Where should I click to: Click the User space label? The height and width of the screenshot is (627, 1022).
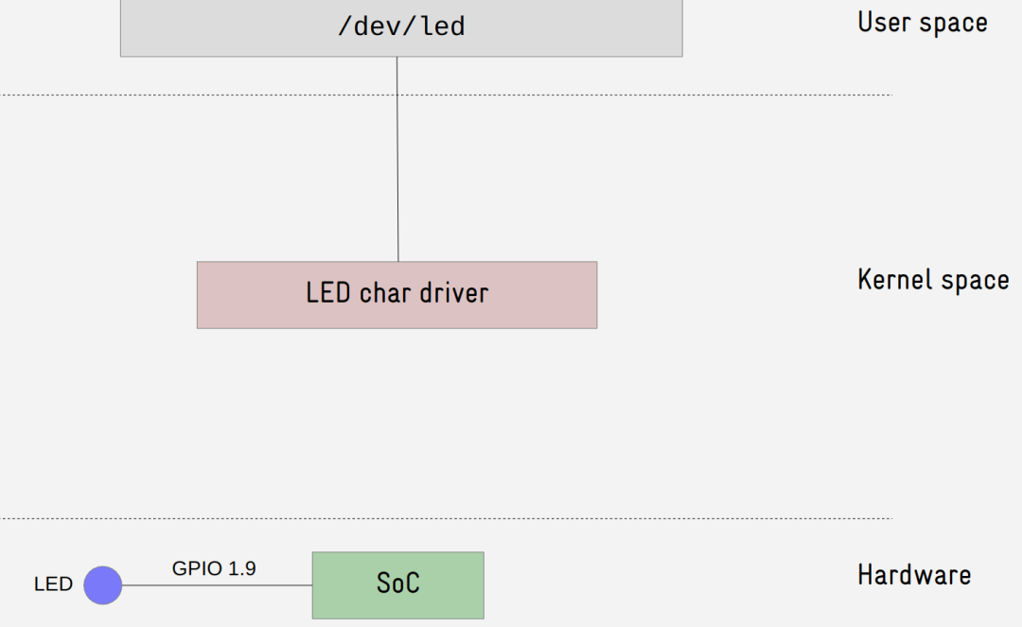tap(922, 23)
